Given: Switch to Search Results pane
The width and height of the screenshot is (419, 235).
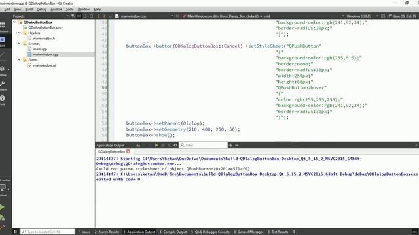Looking at the screenshot, I should pyautogui.click(x=107, y=232).
